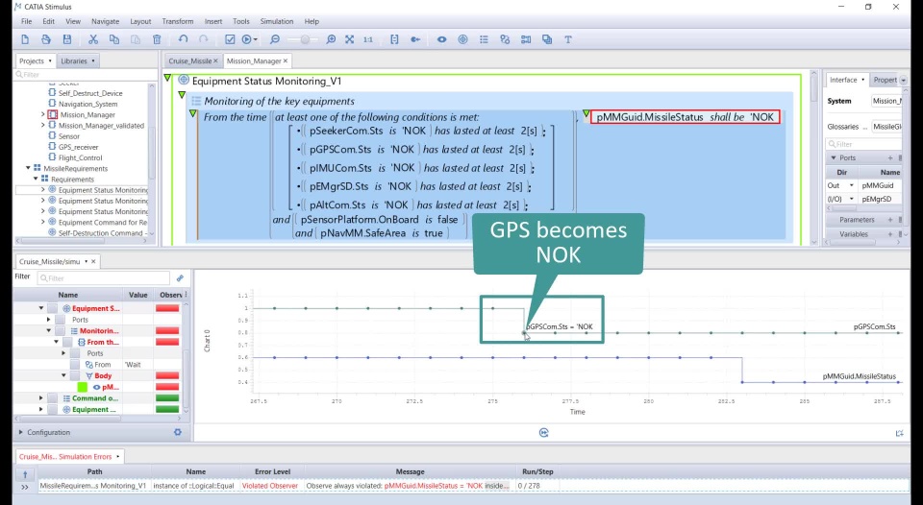Collapse the Equipment S... simulation tree node
923x505 pixels.
[x=41, y=308]
